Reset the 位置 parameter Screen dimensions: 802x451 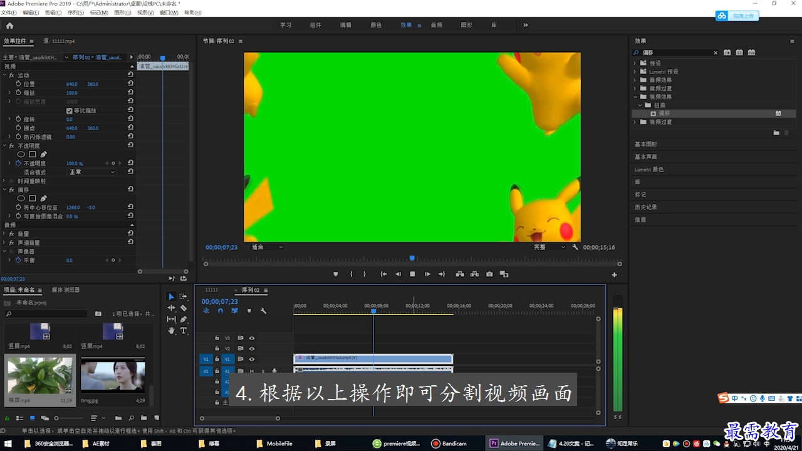click(130, 83)
